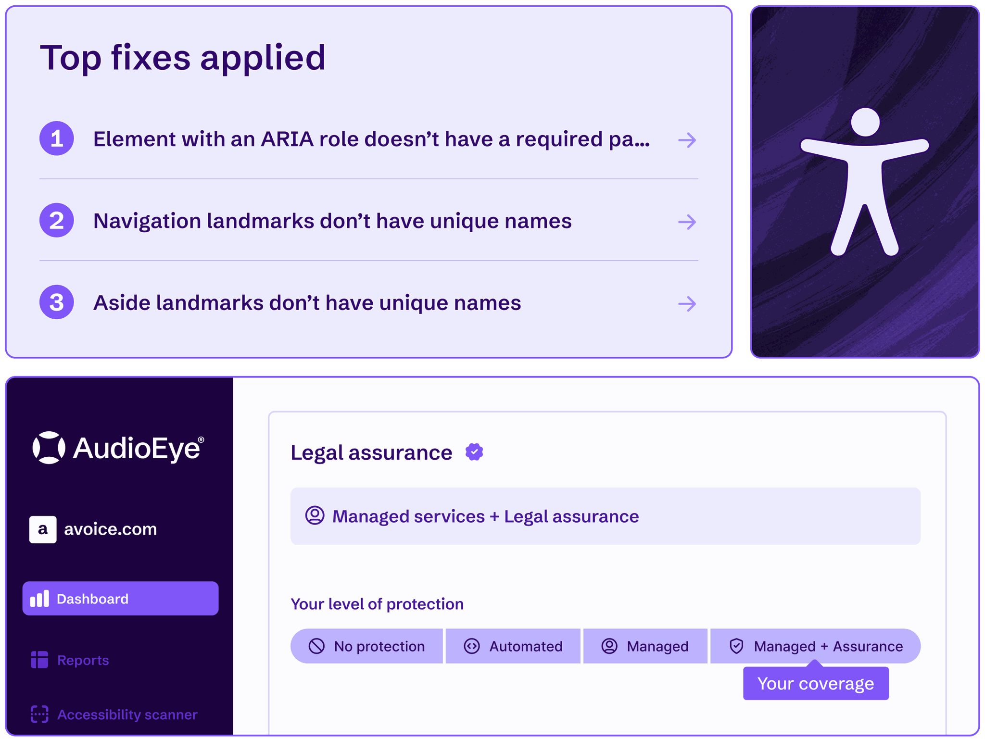Viewport: 985px width, 739px height.
Task: Select the Managed protection level
Action: coord(645,646)
